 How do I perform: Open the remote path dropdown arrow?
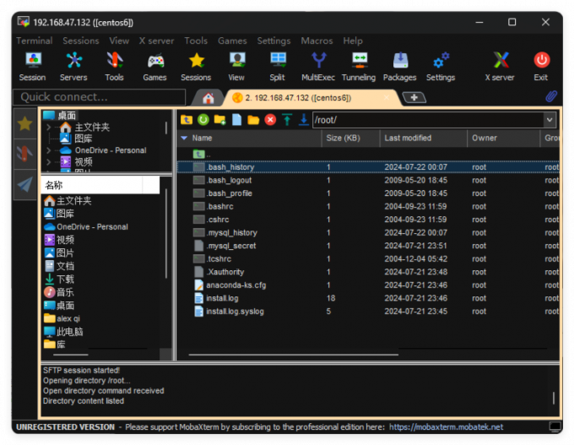coord(550,120)
